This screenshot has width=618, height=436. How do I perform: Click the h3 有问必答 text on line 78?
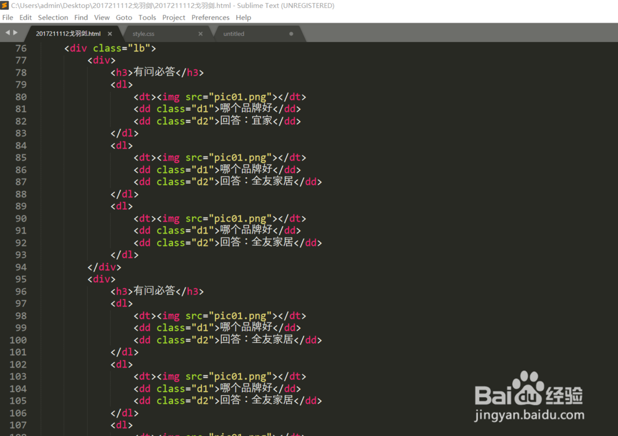[154, 72]
